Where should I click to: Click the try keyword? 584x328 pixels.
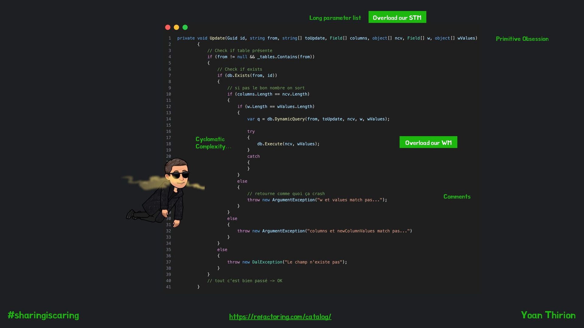251,132
